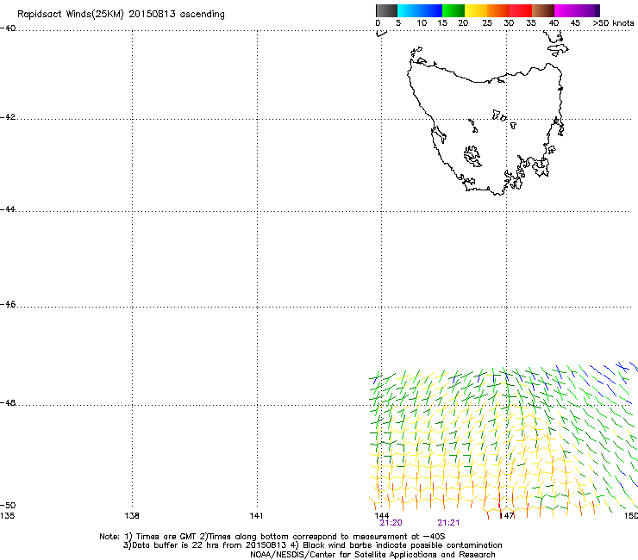Screen dimensions: 638x560
Task: Click the brown 35-40 knots legend segment
Action: pos(543,10)
